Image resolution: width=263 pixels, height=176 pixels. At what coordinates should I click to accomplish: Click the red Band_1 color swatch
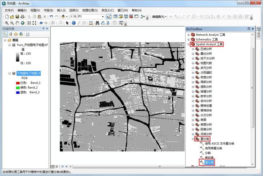coord(18,83)
